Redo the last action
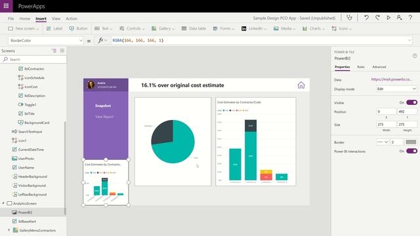This screenshot has width=420, height=236. [x=377, y=18]
